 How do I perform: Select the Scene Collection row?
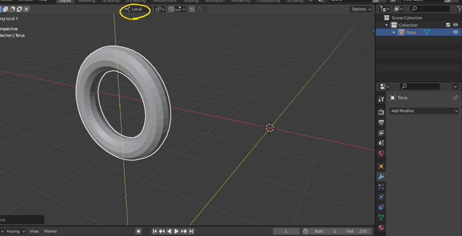tap(418, 18)
